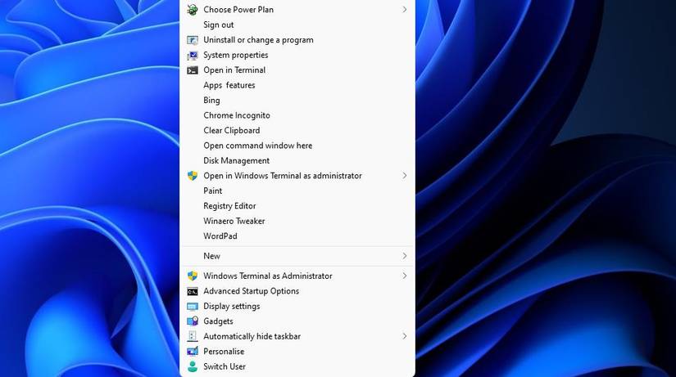Expand Open in Windows Terminal as administrator arrow
This screenshot has height=377, width=676.
[405, 176]
